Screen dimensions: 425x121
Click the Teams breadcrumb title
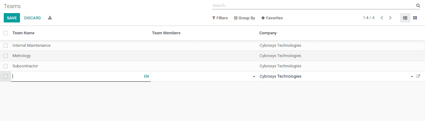(12, 6)
